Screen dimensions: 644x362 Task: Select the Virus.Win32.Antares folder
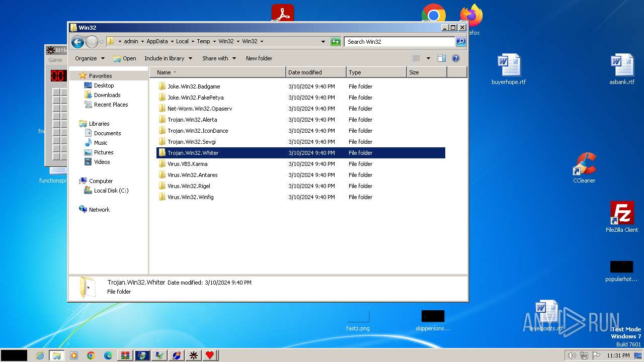(x=301, y=175)
